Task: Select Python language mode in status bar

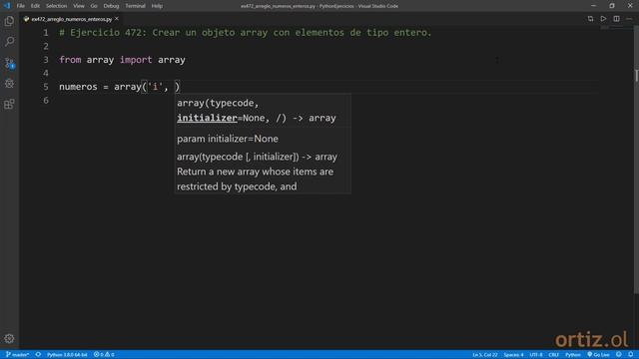Action: pyautogui.click(x=572, y=355)
